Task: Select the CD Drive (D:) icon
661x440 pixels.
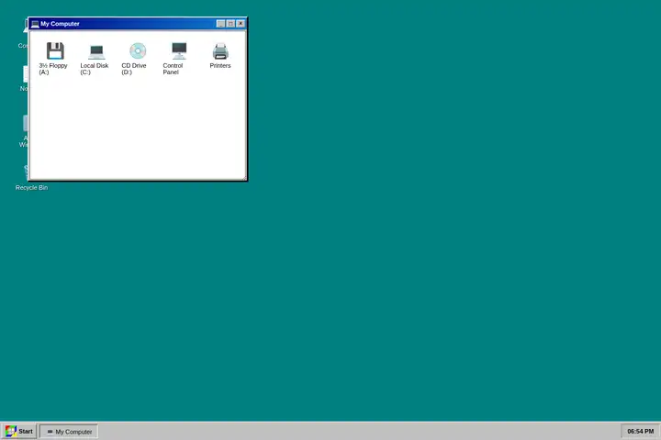Action: [138, 51]
